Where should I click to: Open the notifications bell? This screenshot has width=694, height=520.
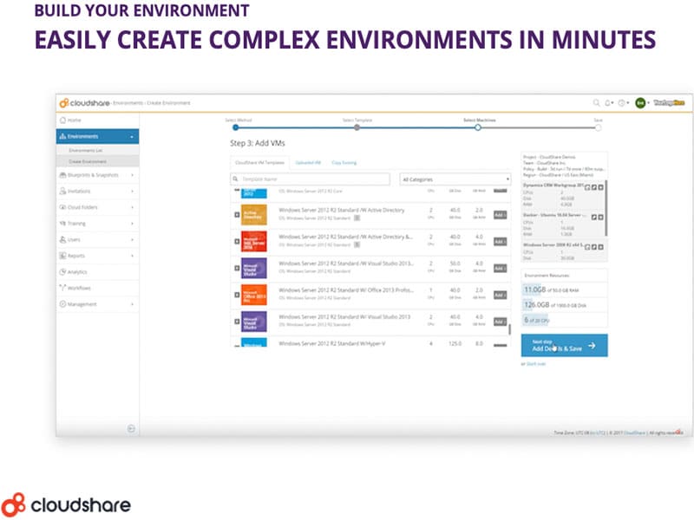(x=609, y=102)
